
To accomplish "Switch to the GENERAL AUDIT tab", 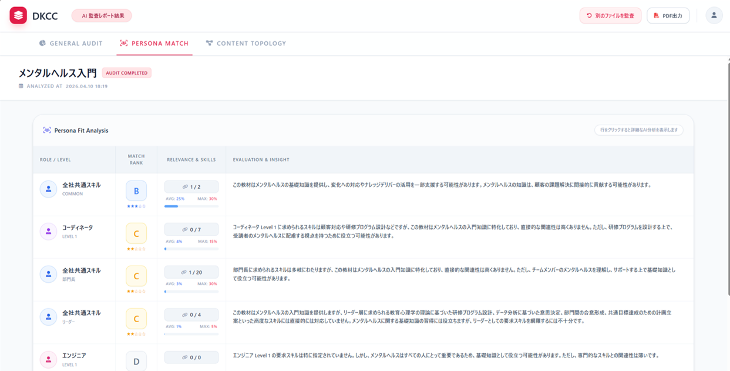I will click(x=71, y=44).
